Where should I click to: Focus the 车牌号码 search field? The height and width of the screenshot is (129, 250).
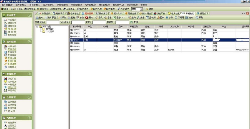(x=53, y=22)
